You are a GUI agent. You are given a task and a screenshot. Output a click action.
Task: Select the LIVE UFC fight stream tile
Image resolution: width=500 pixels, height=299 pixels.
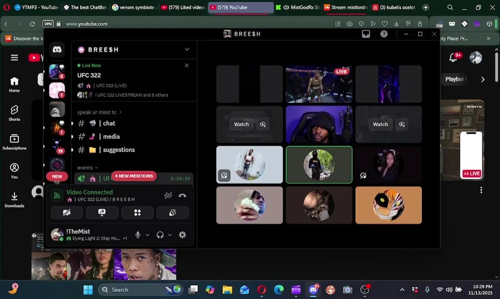tap(319, 84)
